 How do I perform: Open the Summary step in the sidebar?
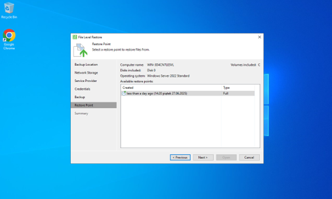pos(81,113)
